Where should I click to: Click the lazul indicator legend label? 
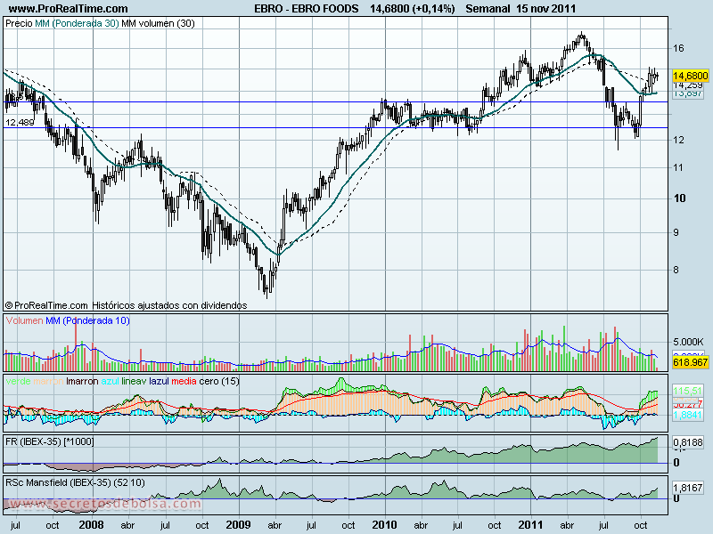tap(160, 381)
